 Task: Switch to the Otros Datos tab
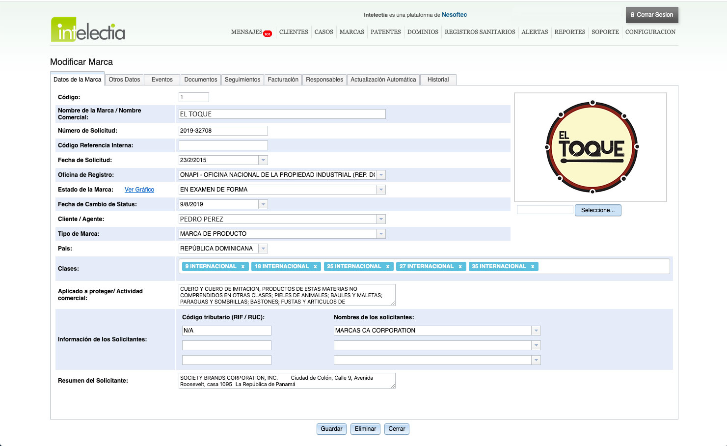pos(124,80)
